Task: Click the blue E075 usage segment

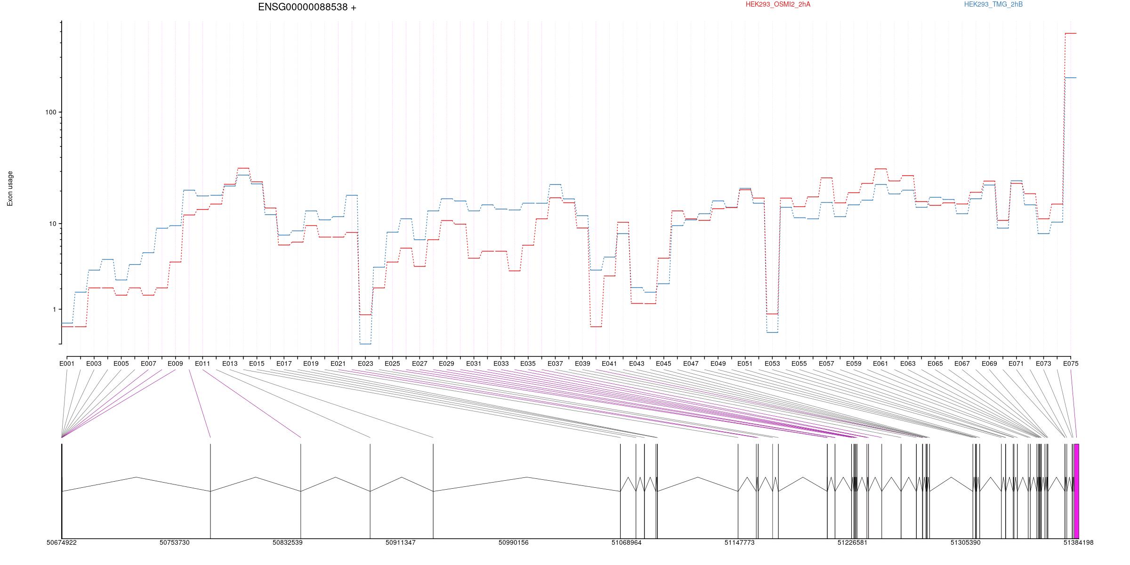Action: pyautogui.click(x=1071, y=78)
